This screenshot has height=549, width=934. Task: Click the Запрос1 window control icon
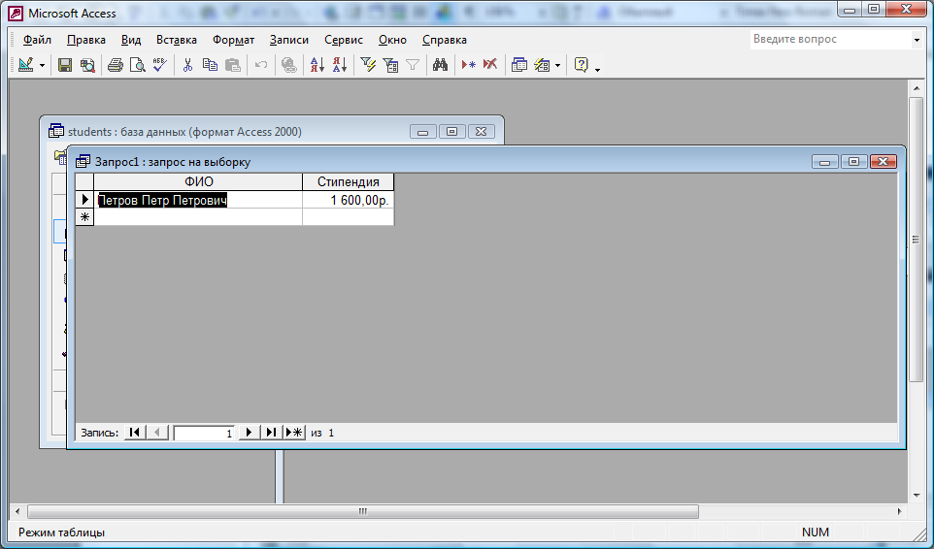83,162
